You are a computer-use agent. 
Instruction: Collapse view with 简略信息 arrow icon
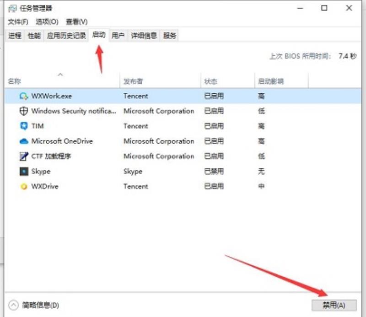click(x=13, y=305)
